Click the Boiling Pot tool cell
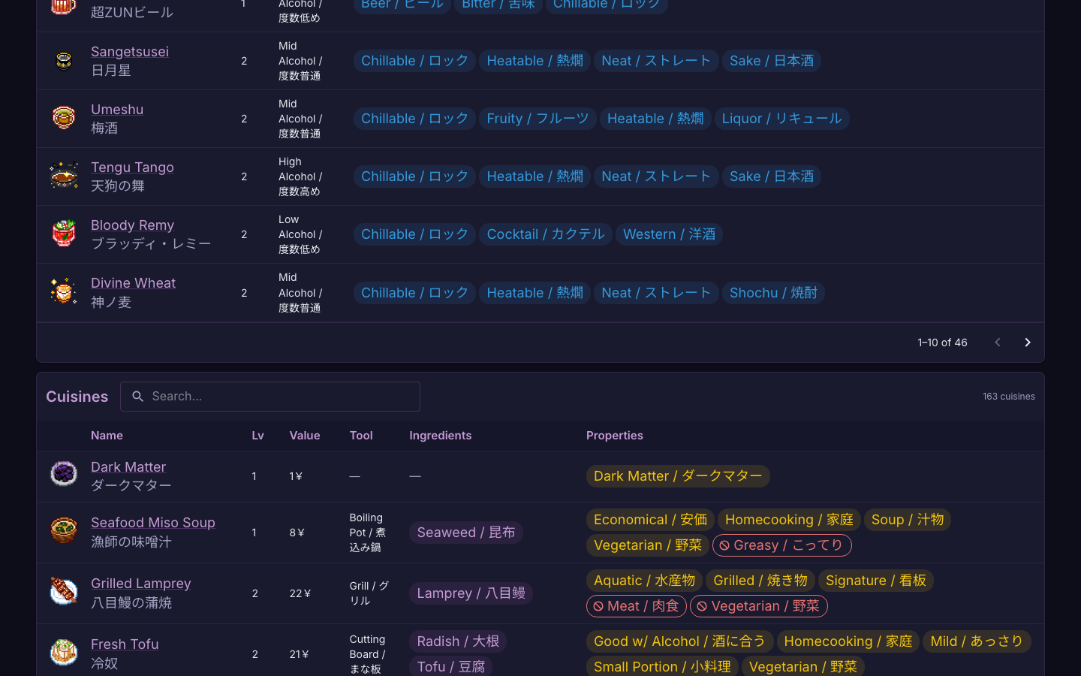The width and height of the screenshot is (1081, 676). pyautogui.click(x=368, y=533)
